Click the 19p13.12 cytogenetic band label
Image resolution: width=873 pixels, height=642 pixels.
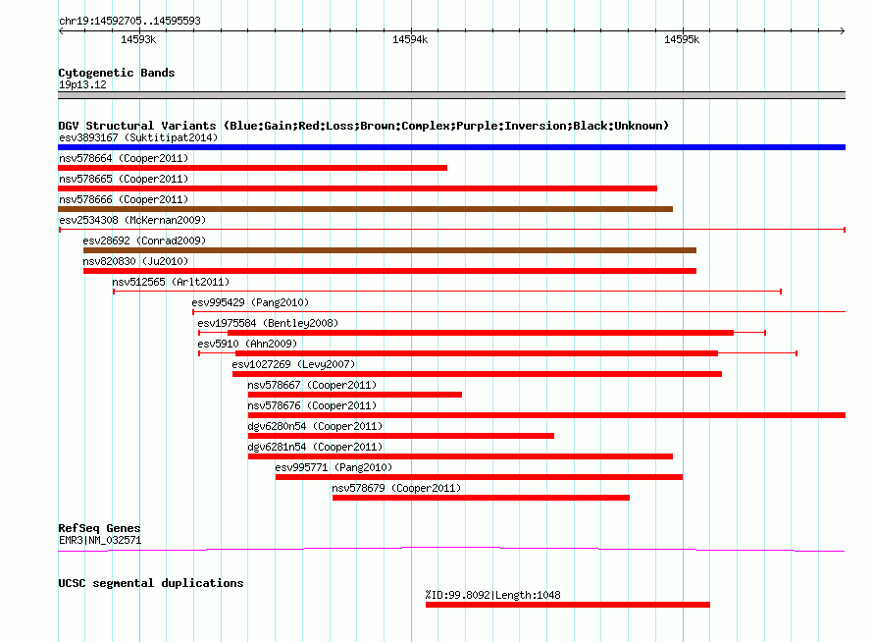(82, 84)
